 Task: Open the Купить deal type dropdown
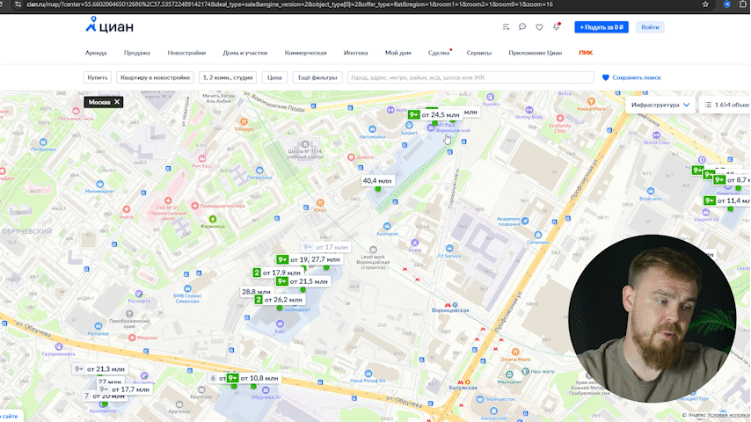98,77
